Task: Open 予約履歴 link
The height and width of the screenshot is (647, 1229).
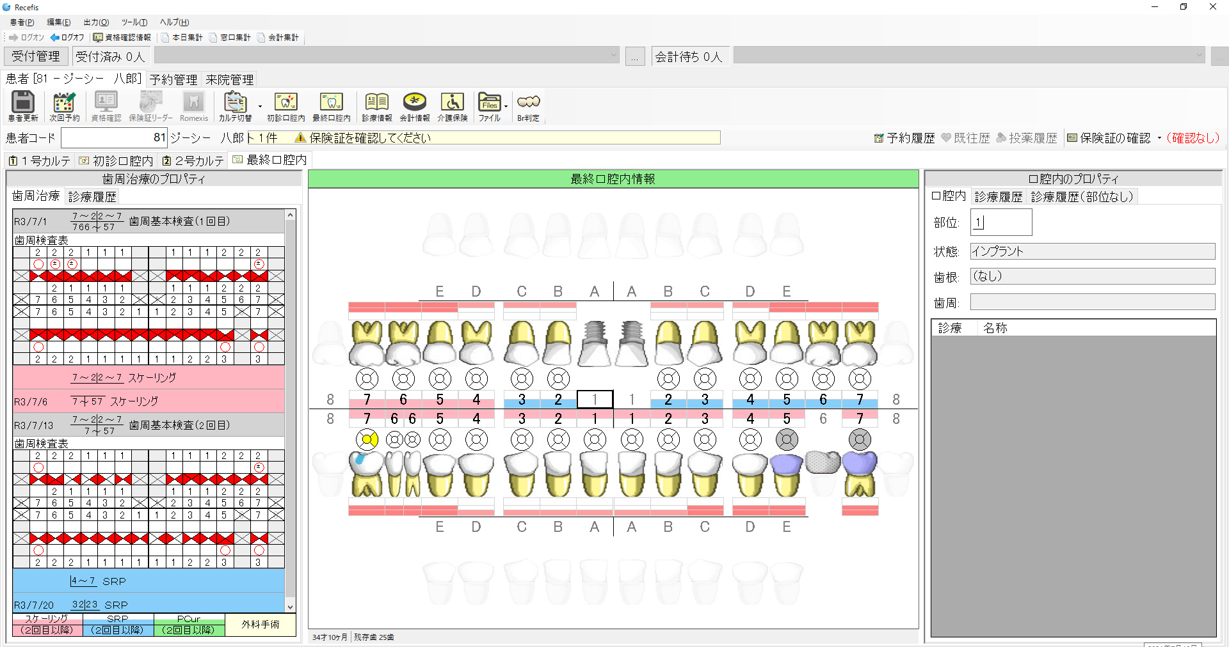Action: pos(904,138)
